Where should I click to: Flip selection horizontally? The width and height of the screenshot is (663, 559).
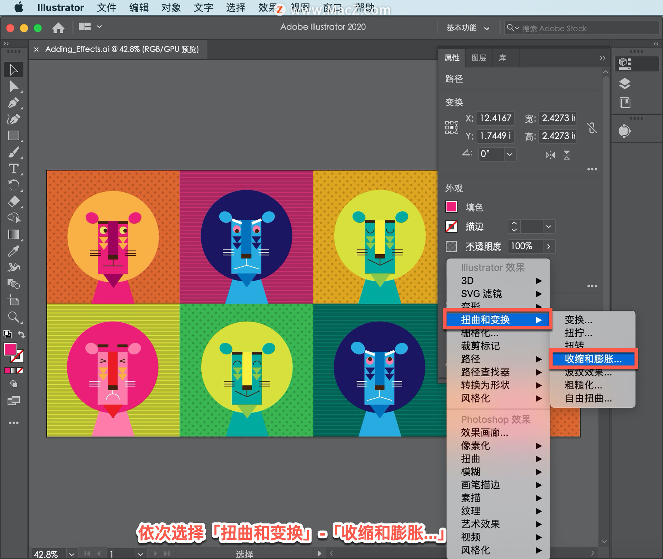coord(550,155)
